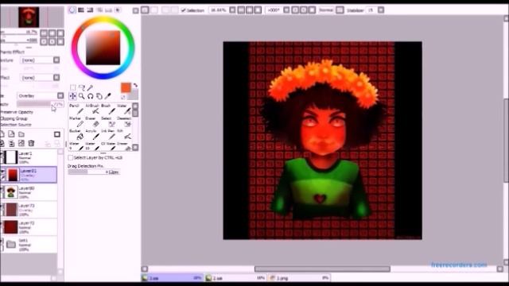Select the magic wand tool
This screenshot has height=286, width=509.
pos(90,87)
